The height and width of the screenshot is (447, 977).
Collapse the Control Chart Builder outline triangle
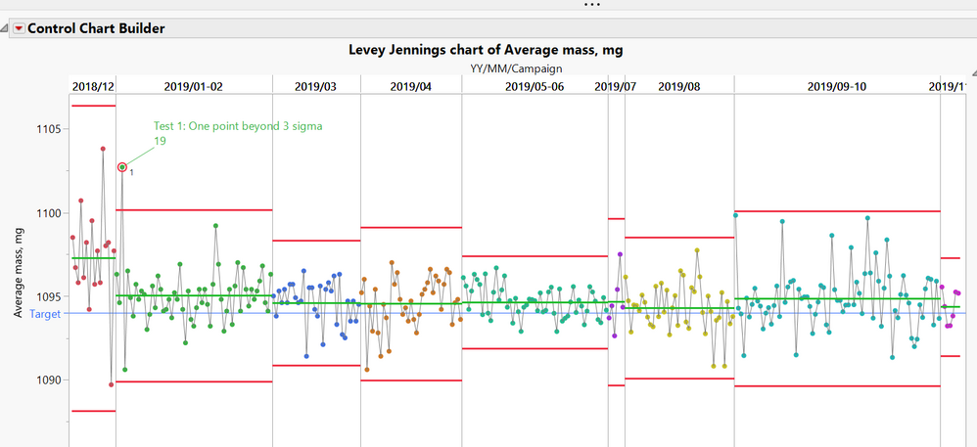4,28
